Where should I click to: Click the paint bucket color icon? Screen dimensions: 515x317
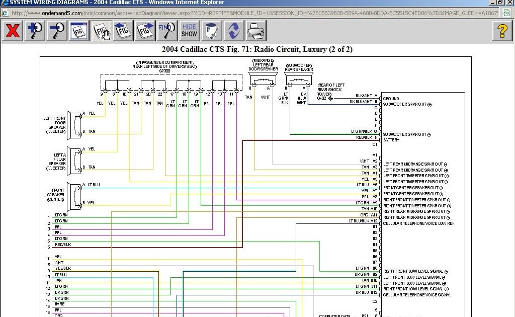tap(211, 31)
